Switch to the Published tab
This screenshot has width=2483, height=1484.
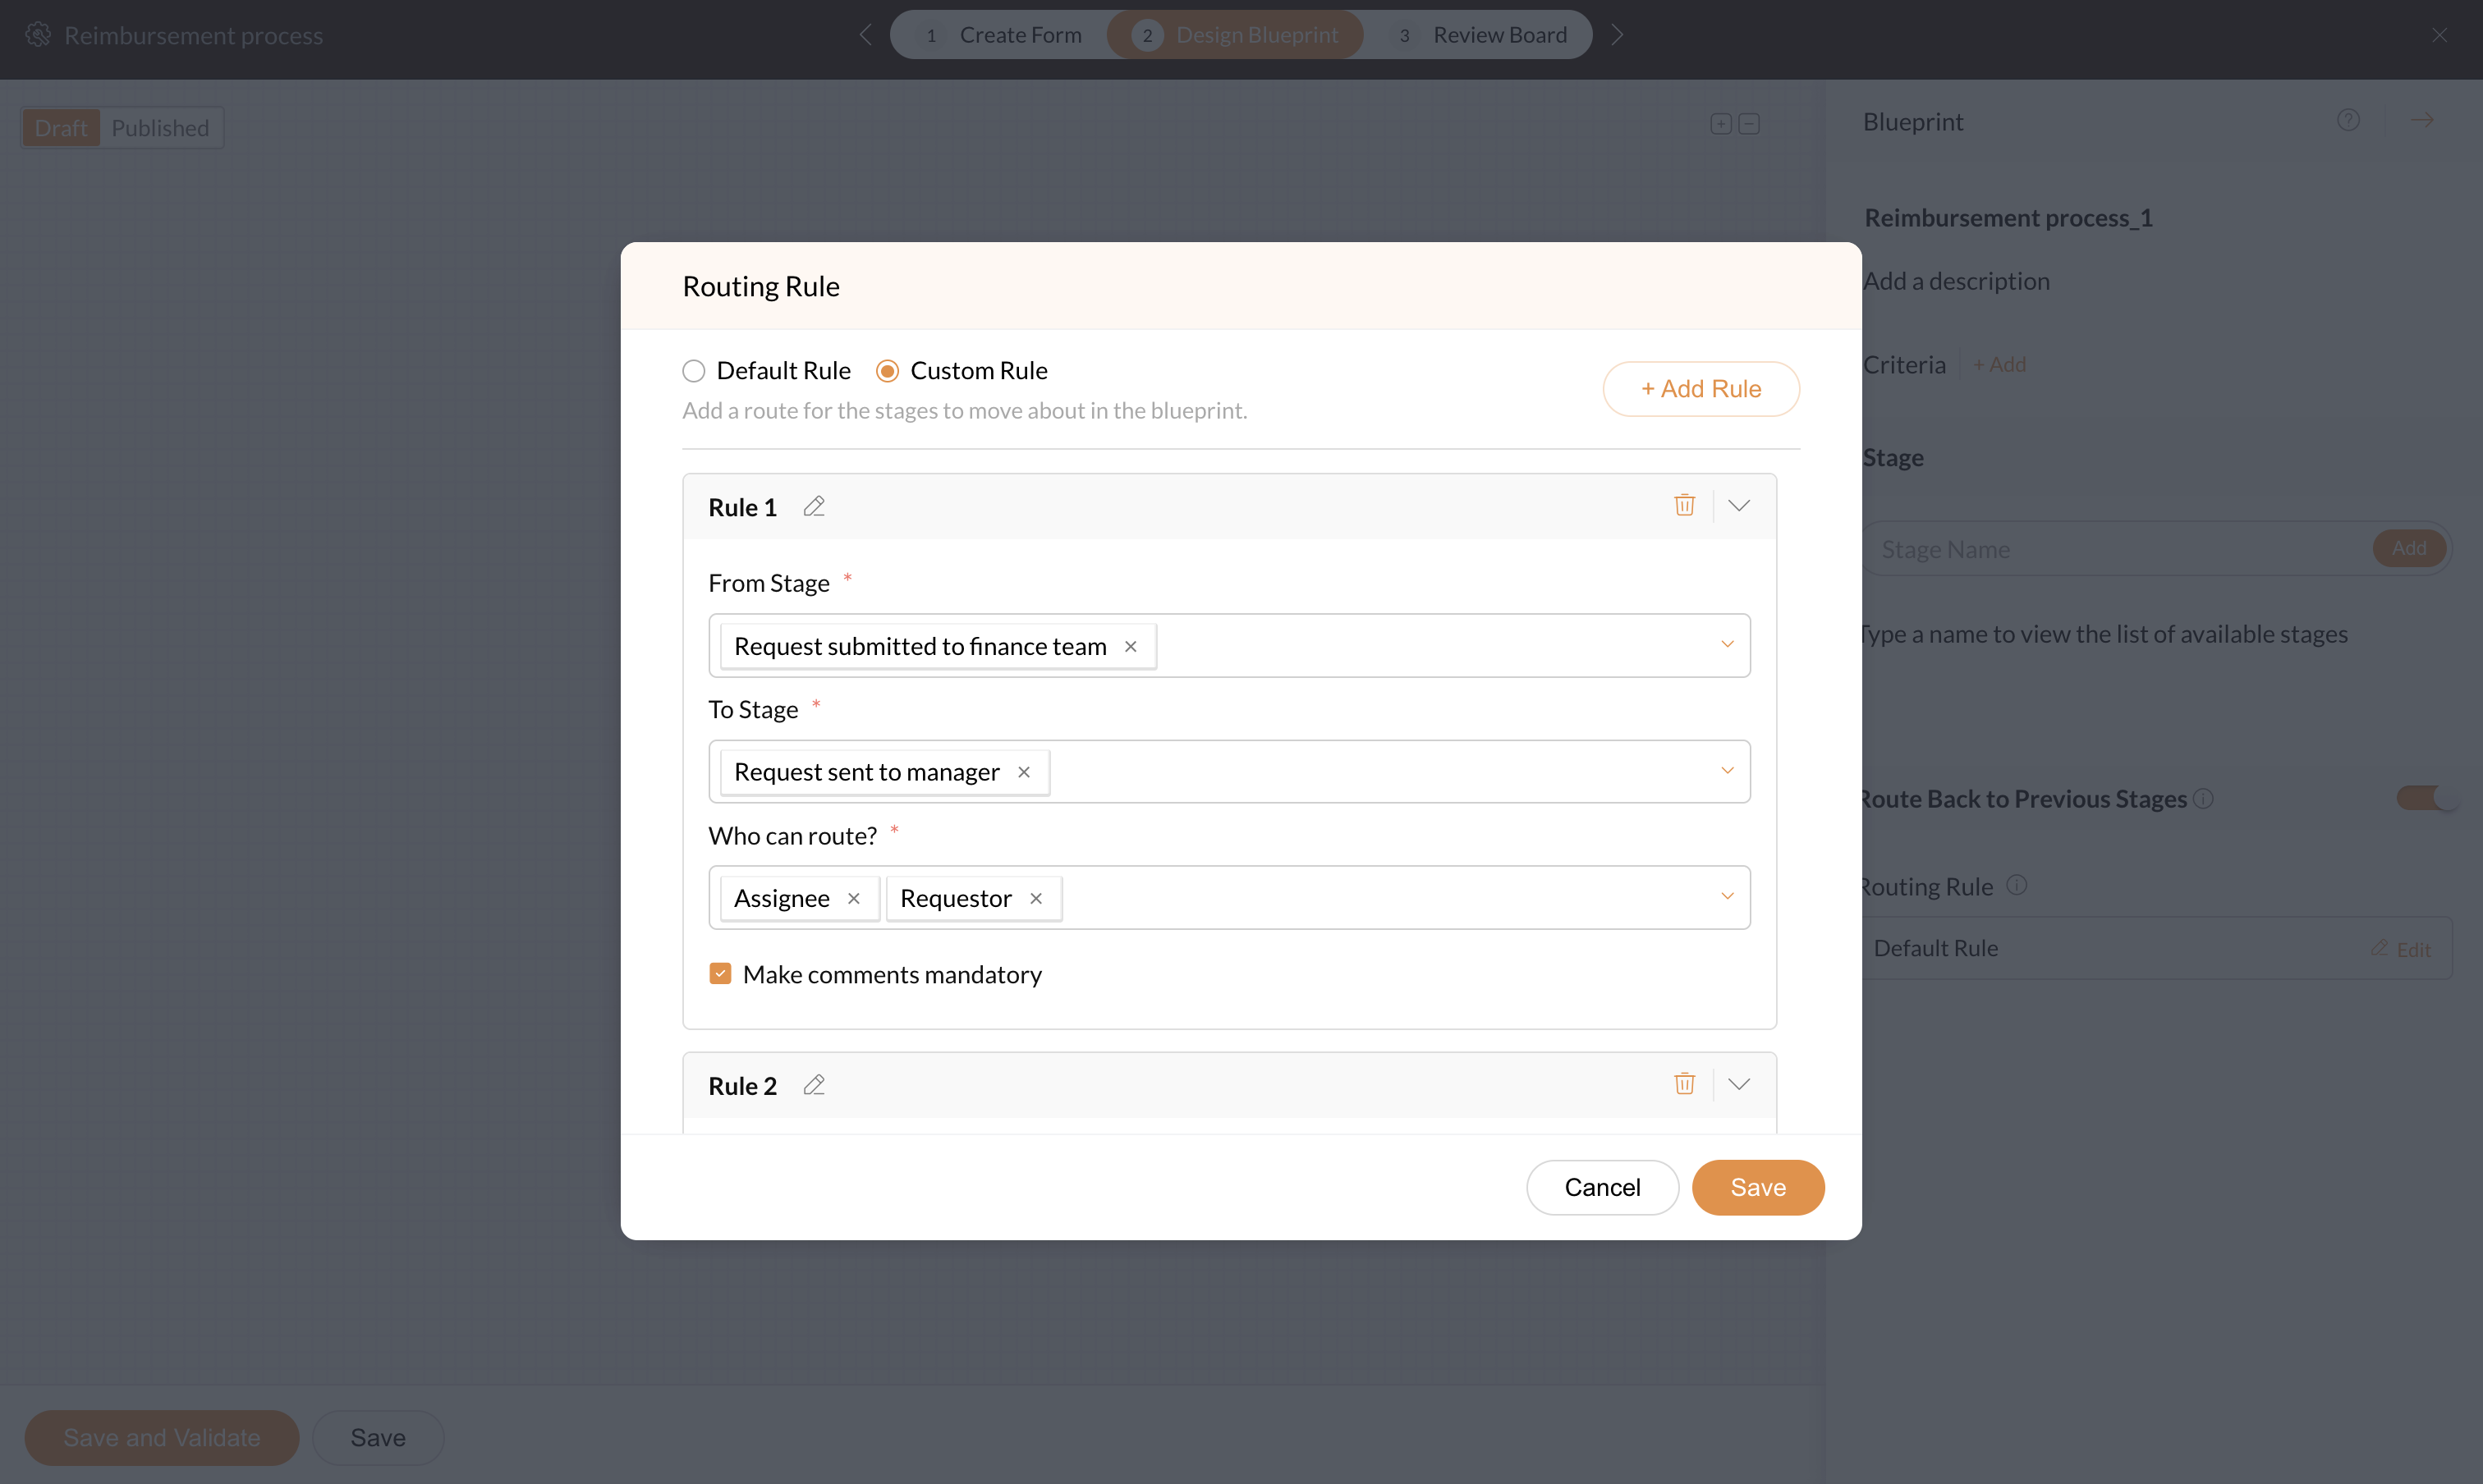tap(160, 128)
